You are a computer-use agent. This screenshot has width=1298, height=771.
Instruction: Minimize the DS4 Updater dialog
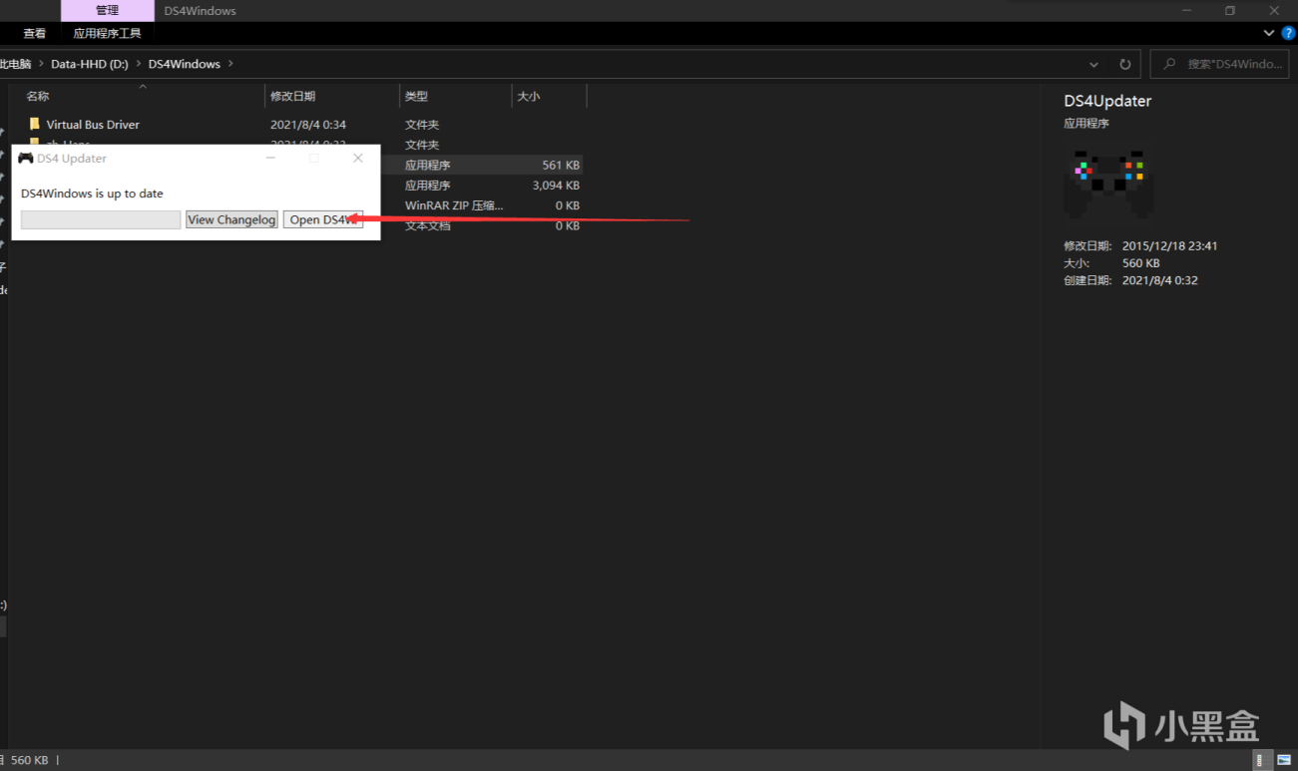tap(270, 159)
